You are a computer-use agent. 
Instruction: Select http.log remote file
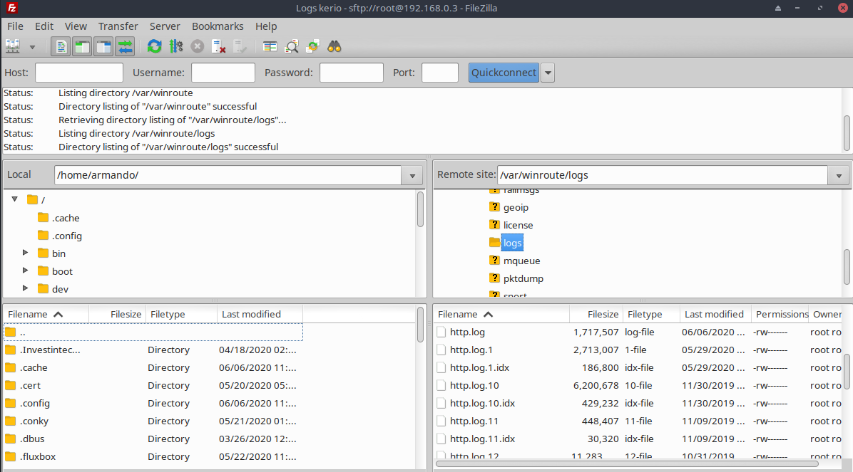pos(638,332)
